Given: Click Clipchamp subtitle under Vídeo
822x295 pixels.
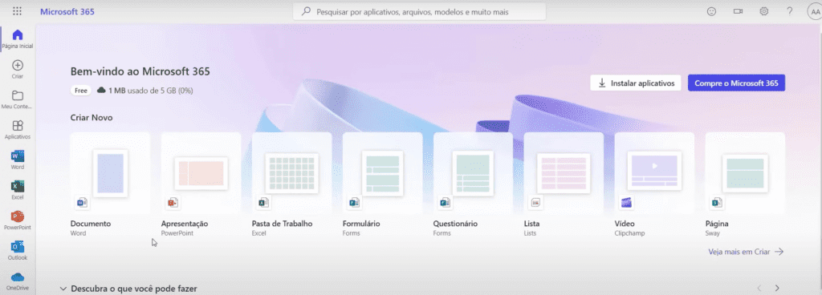Looking at the screenshot, I should pyautogui.click(x=629, y=233).
